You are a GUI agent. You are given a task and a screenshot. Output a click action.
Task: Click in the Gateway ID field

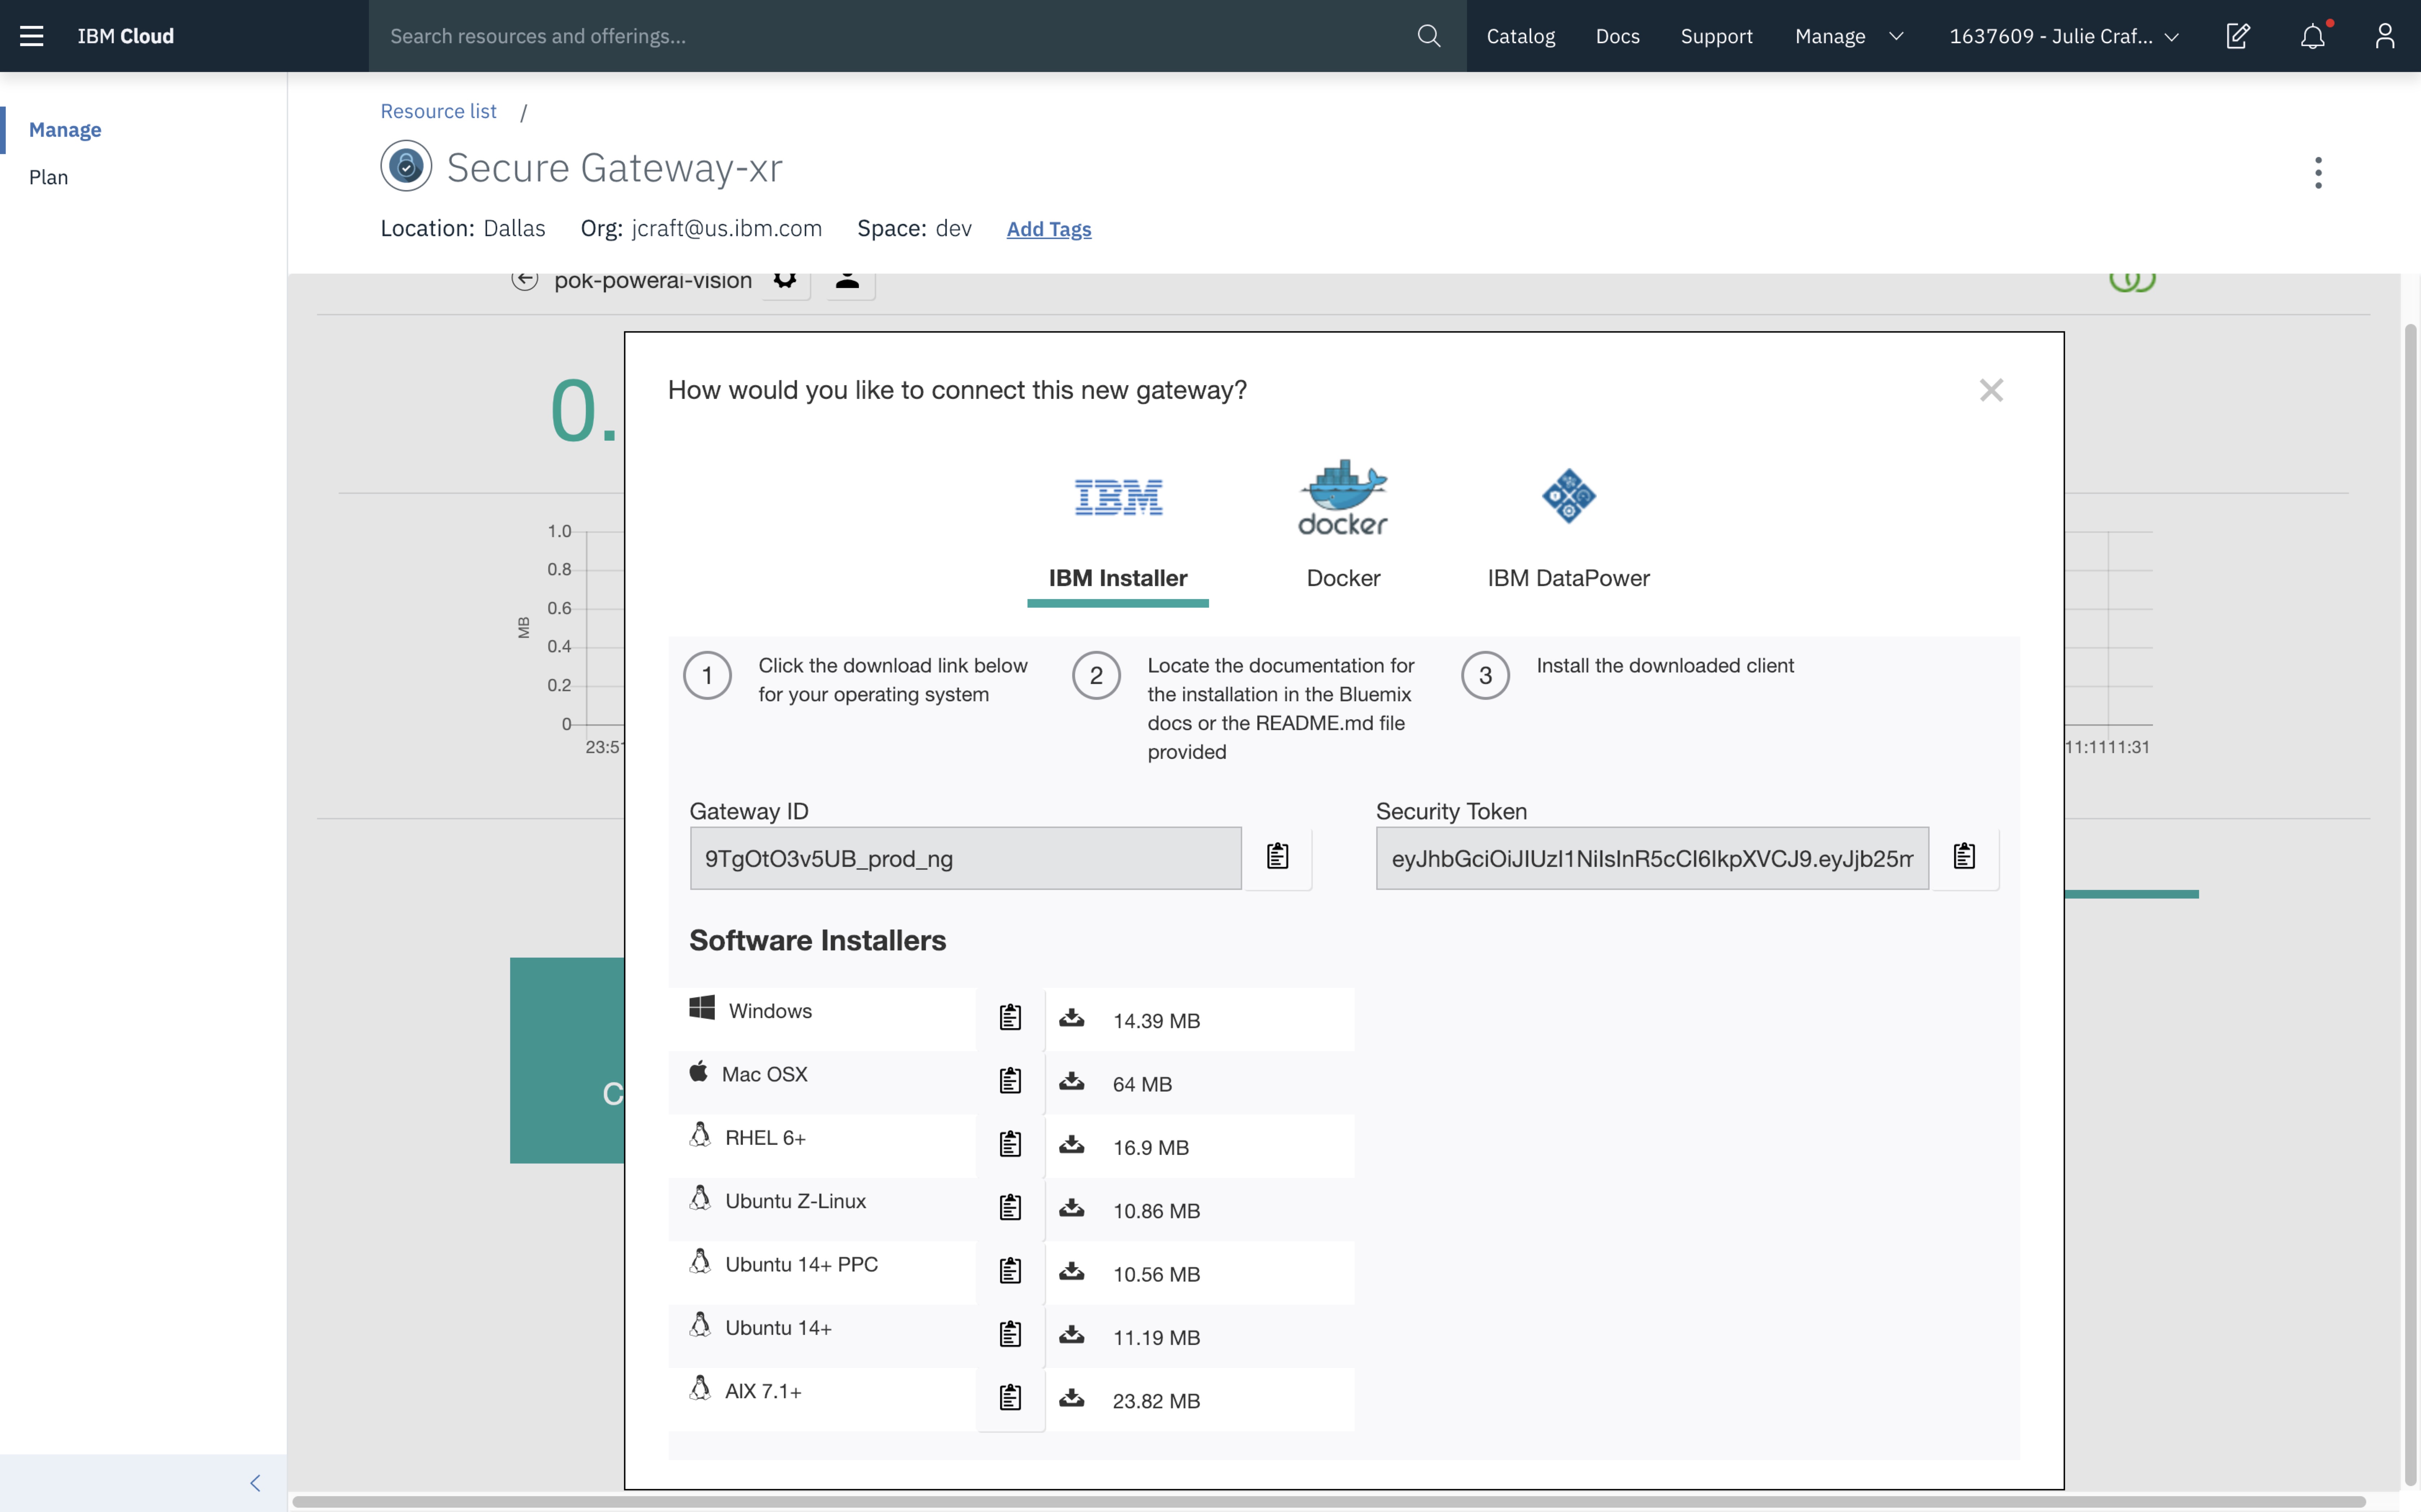point(966,858)
